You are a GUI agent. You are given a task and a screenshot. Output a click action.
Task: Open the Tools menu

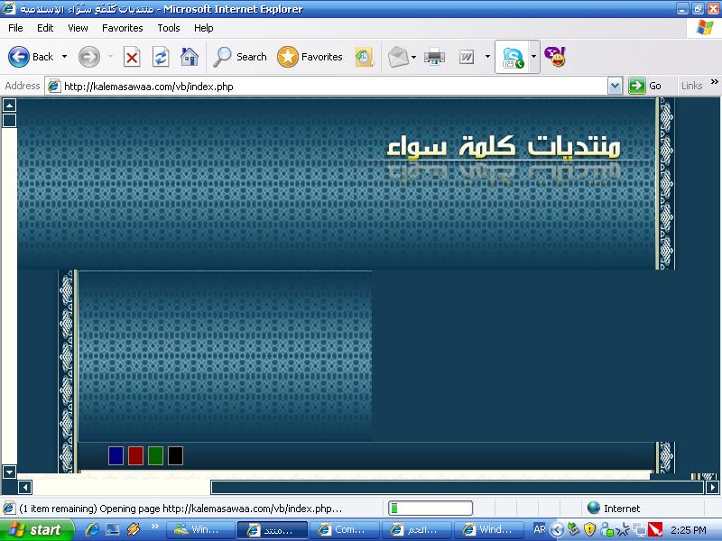point(169,28)
